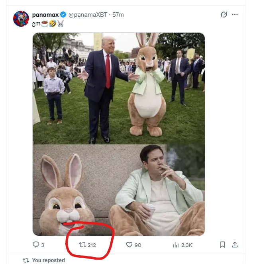Open the bottom photo of seated man smoking
The width and height of the screenshot is (263, 264).
119,190
